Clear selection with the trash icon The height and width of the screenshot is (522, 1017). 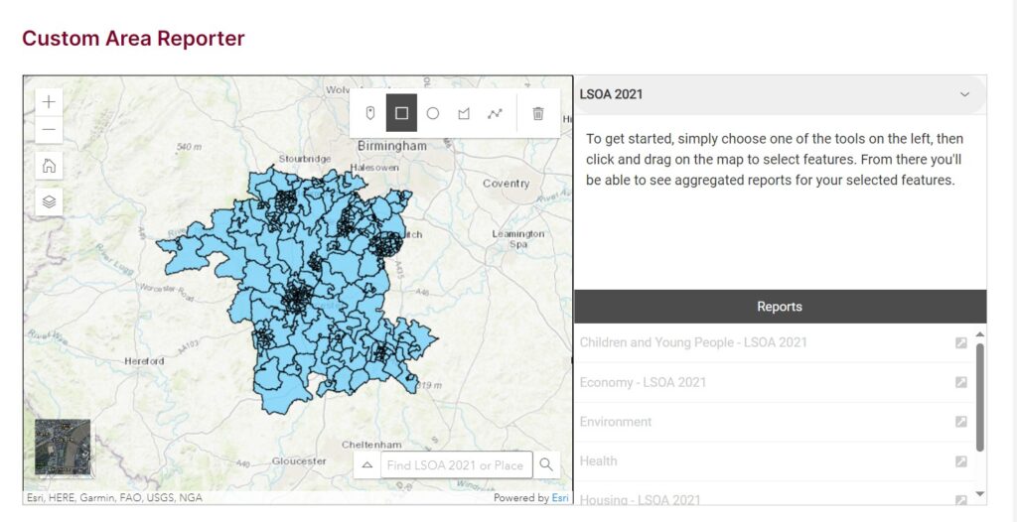click(538, 113)
